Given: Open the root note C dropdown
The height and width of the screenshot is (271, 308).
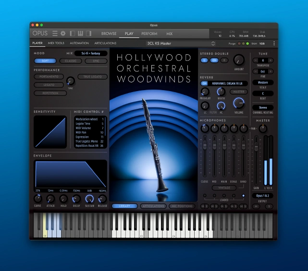Looking at the screenshot, I should pos(263,94).
